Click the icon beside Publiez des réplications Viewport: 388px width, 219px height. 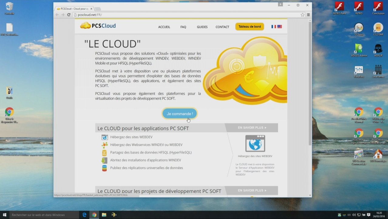(104, 168)
